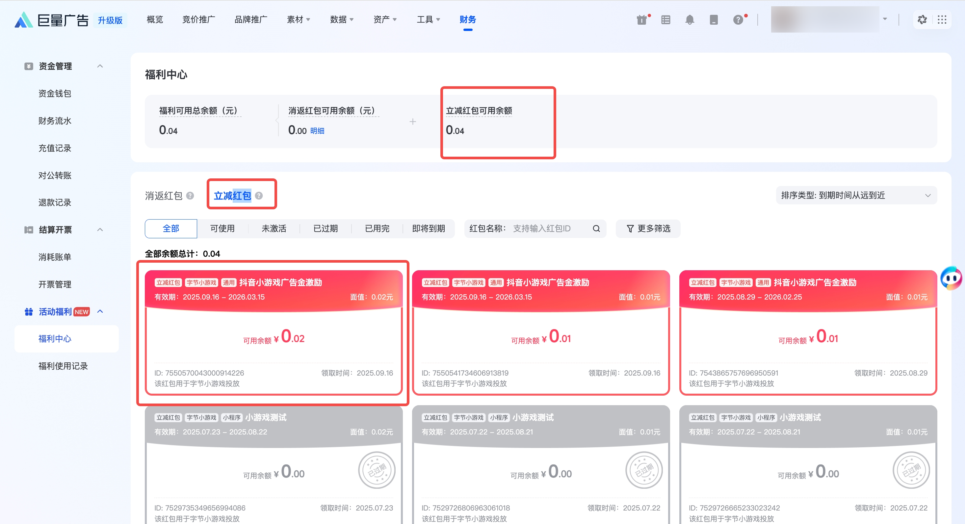Select the 可使用 filter option
The image size is (965, 524).
point(222,228)
